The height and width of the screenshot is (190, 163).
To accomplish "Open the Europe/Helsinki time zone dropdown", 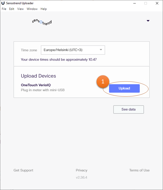I will (73, 50).
